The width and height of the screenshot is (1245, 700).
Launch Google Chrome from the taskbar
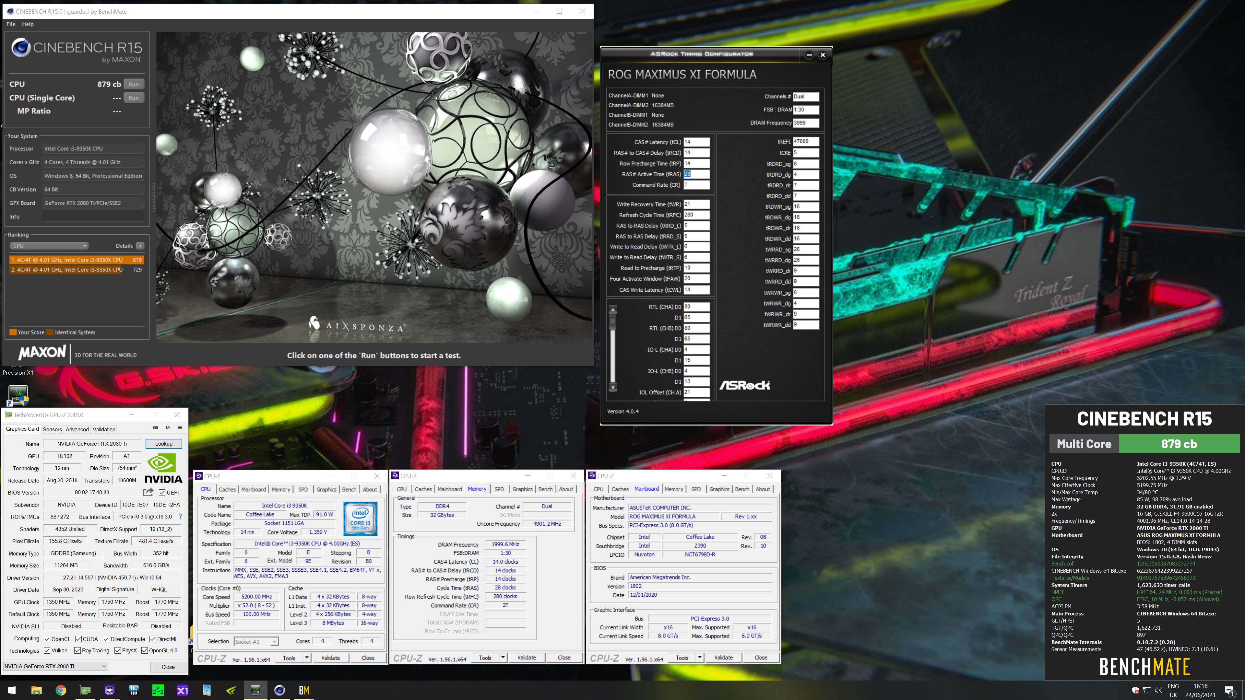(60, 690)
